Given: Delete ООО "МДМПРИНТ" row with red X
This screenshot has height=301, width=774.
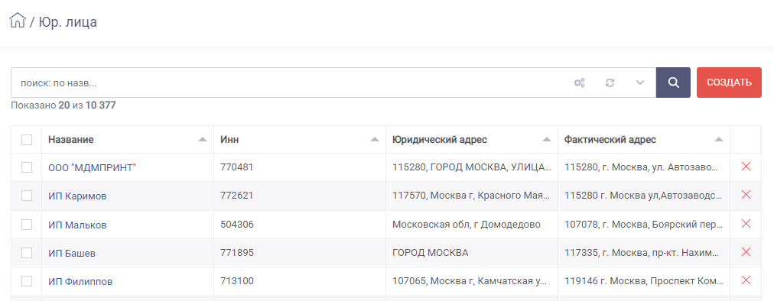Looking at the screenshot, I should point(746,167).
